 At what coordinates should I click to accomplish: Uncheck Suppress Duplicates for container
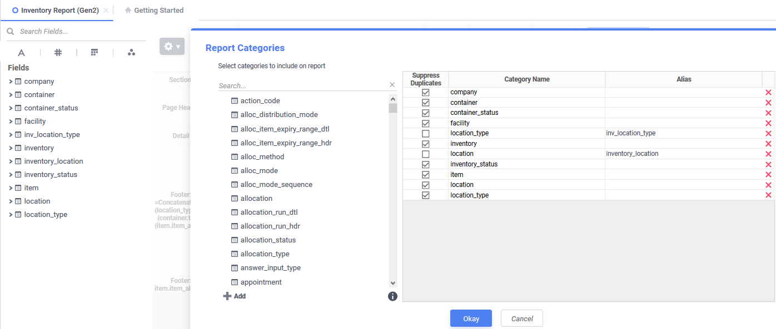(426, 103)
